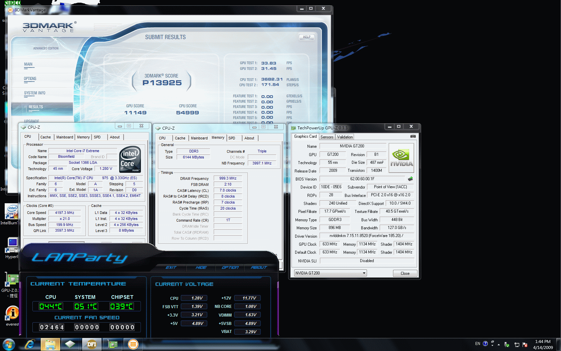The height and width of the screenshot is (351, 561).
Task: Open SYSTEM INFO section in 3DMark Vantage
Action: 35,93
